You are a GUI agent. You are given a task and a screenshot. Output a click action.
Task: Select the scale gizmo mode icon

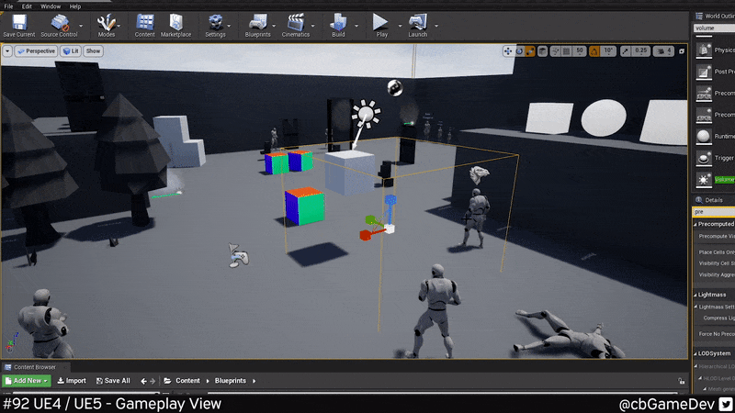point(530,51)
